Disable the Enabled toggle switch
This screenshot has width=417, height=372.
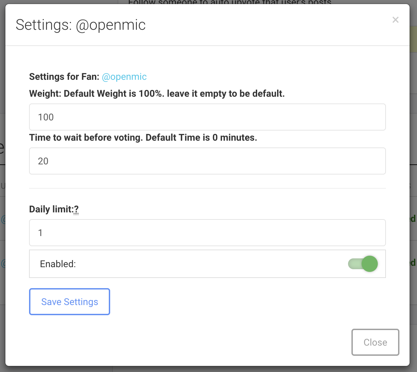point(363,264)
